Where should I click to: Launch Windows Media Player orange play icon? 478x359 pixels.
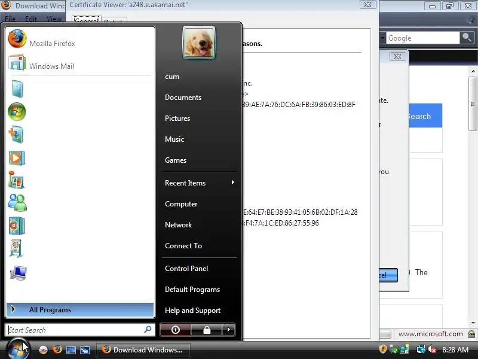17,158
